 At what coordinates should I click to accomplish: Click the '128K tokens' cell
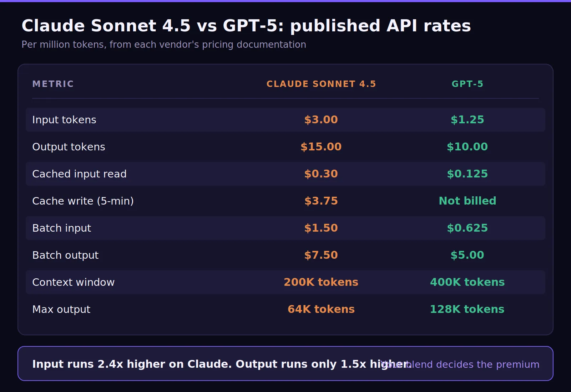(x=468, y=309)
